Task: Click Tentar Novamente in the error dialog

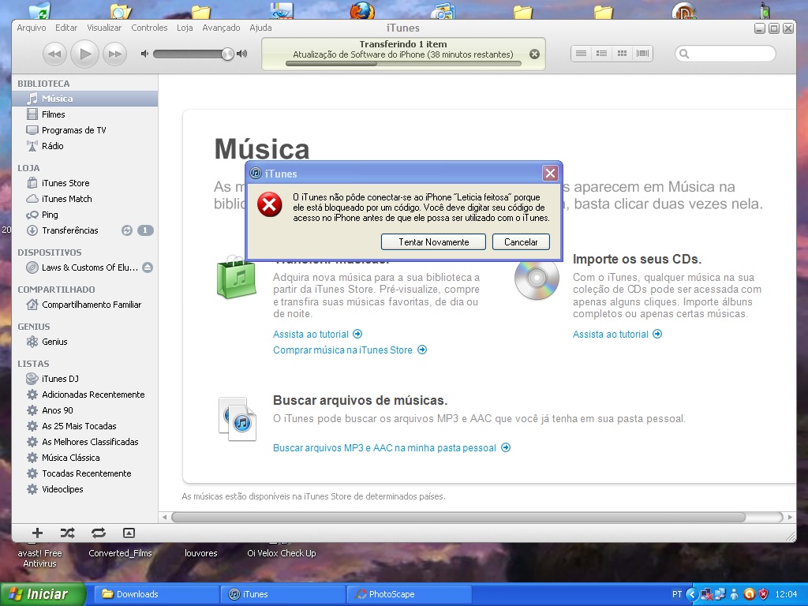Action: coord(433,242)
